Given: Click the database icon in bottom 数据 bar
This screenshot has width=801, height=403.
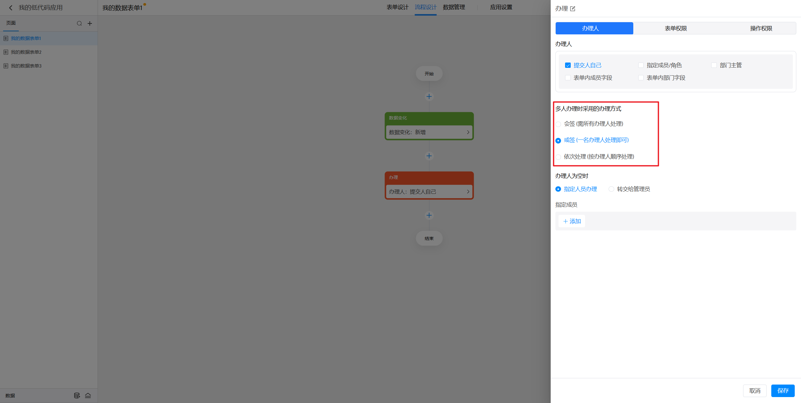Looking at the screenshot, I should pos(77,395).
